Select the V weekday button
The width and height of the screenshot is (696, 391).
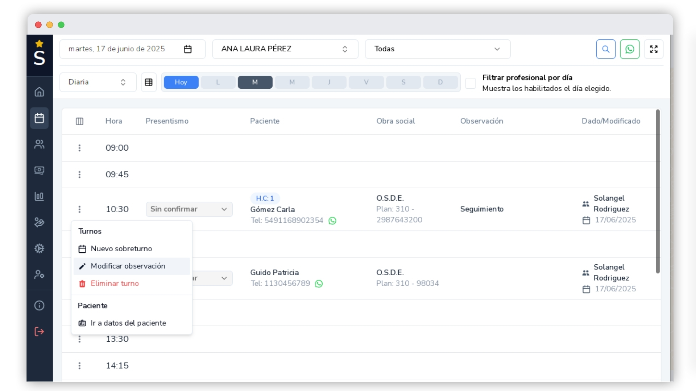[x=366, y=82]
